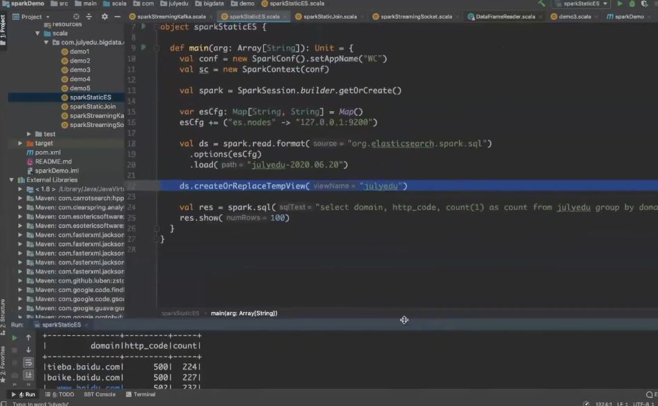The height and width of the screenshot is (406, 658).
Task: Click the green Run button in top toolbar
Action: coord(620,4)
